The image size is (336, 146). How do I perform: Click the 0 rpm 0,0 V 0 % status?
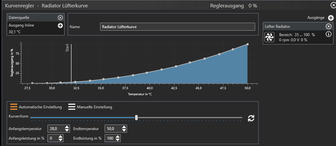tap(293, 40)
